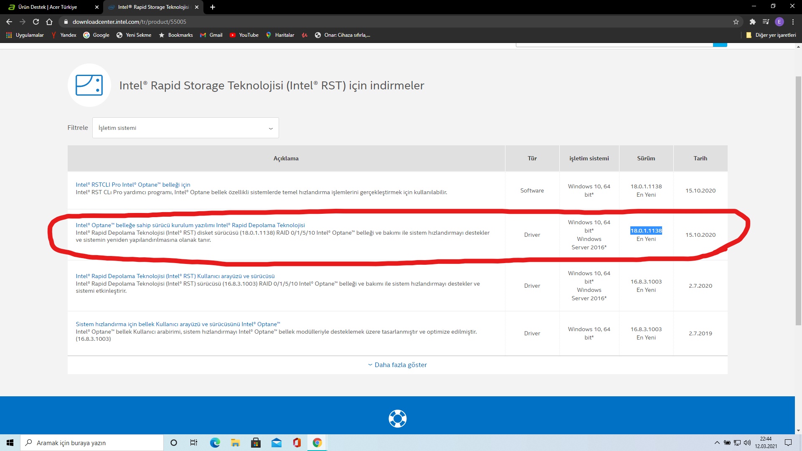Expand the İşletim sistemi filter dropdown
The width and height of the screenshot is (802, 451).
tap(185, 128)
